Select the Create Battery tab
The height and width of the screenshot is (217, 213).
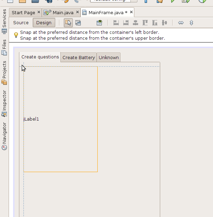(79, 58)
